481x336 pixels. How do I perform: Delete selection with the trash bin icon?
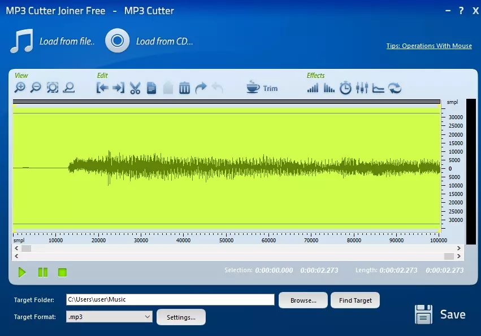point(184,88)
